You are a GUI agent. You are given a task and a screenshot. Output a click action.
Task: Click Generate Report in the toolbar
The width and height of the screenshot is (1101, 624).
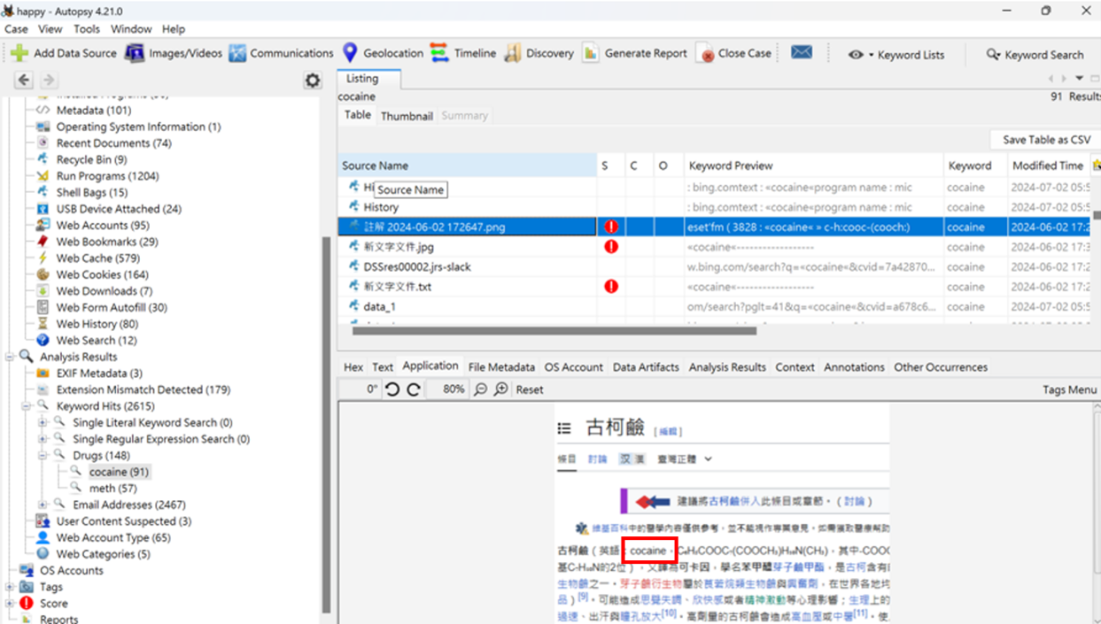[x=634, y=53]
